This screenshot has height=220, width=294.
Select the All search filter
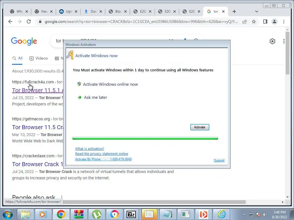(x=17, y=58)
